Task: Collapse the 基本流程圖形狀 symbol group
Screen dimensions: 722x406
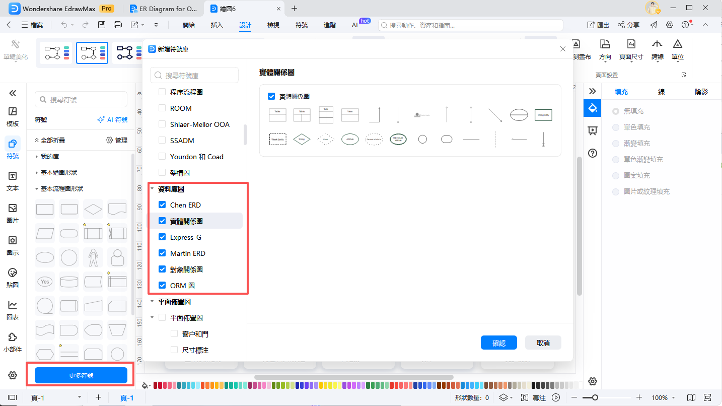Action: 37,189
